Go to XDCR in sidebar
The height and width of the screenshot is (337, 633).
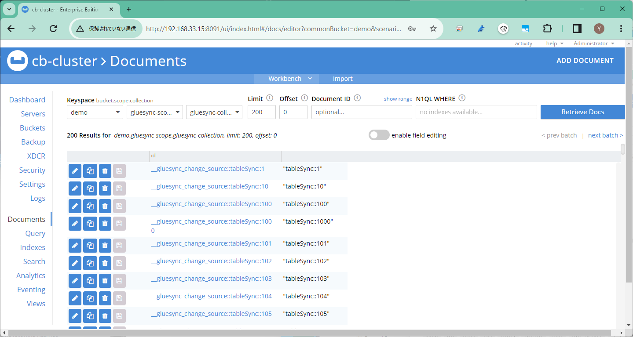pos(36,156)
